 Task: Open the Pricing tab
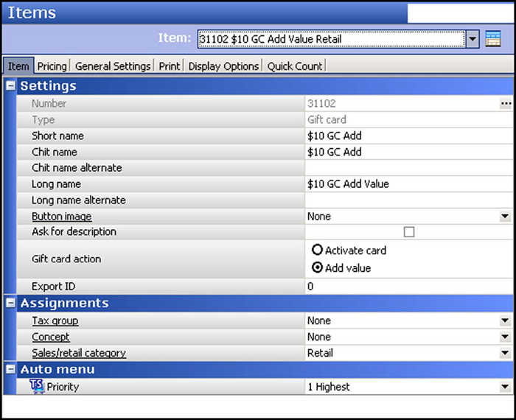[x=52, y=66]
